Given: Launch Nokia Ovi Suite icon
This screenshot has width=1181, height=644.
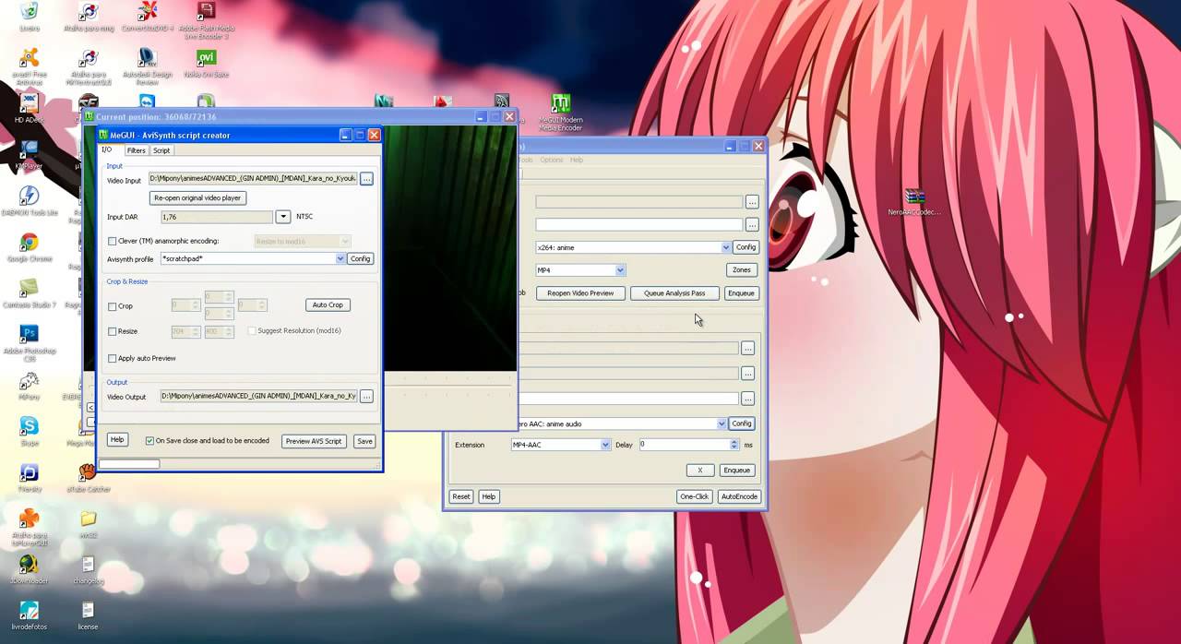Looking at the screenshot, I should point(206,63).
